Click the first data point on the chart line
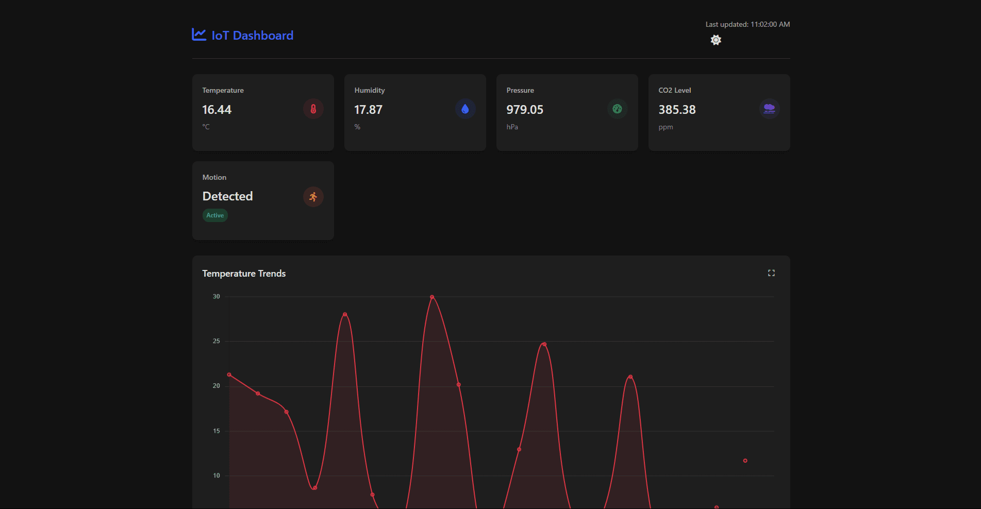 [229, 375]
